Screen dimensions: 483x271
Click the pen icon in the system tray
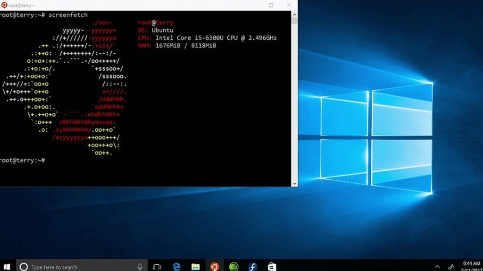tap(451, 267)
